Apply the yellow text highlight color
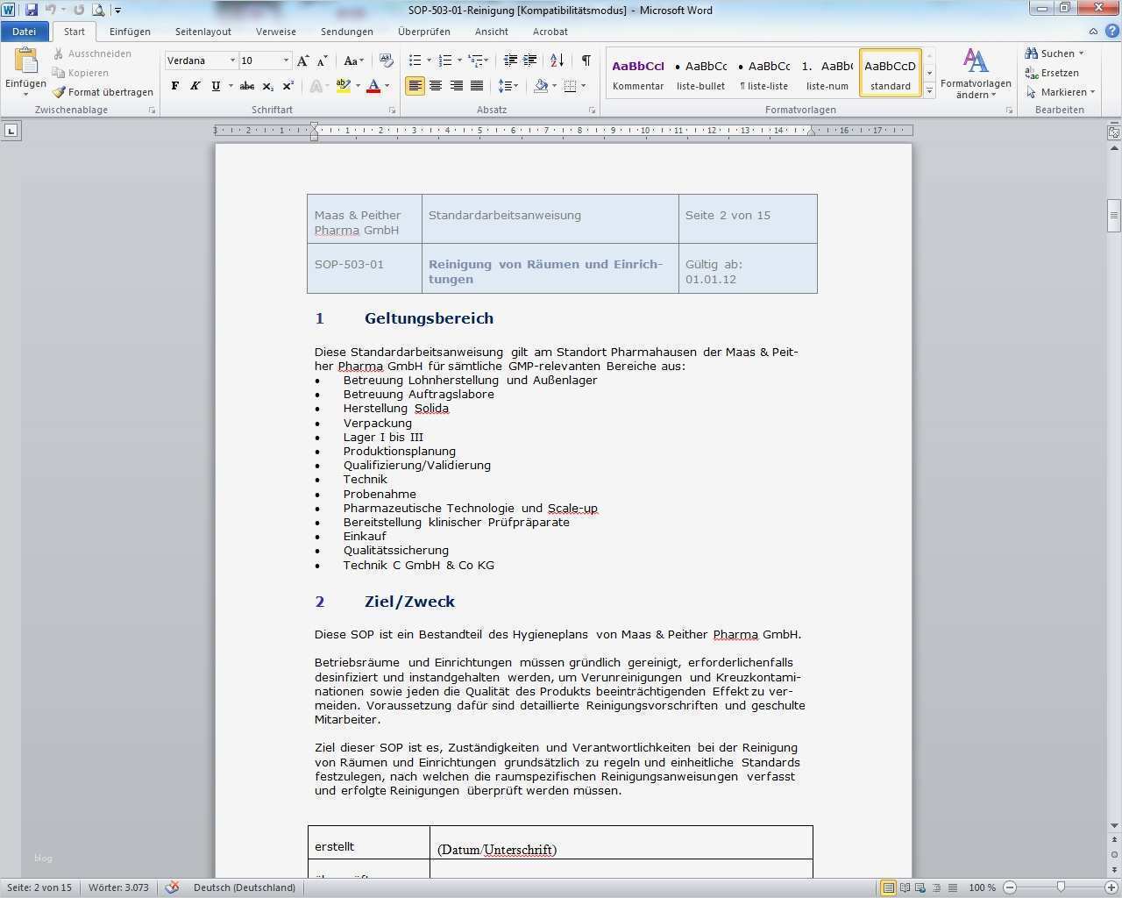This screenshot has width=1122, height=898. point(343,86)
